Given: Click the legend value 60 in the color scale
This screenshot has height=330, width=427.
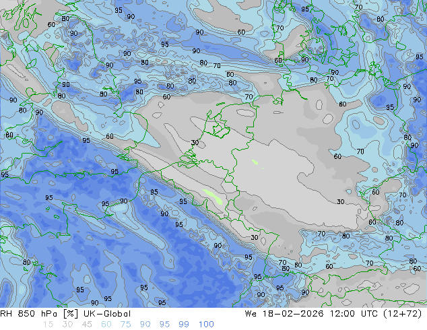Looking at the screenshot, I should tap(106, 325).
